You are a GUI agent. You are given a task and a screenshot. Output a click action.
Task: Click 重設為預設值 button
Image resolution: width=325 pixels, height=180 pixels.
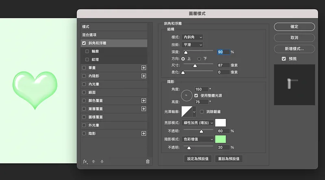[x=229, y=159]
